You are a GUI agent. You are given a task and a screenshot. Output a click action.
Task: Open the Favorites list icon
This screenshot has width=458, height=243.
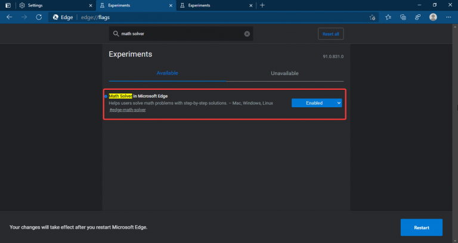[388, 17]
